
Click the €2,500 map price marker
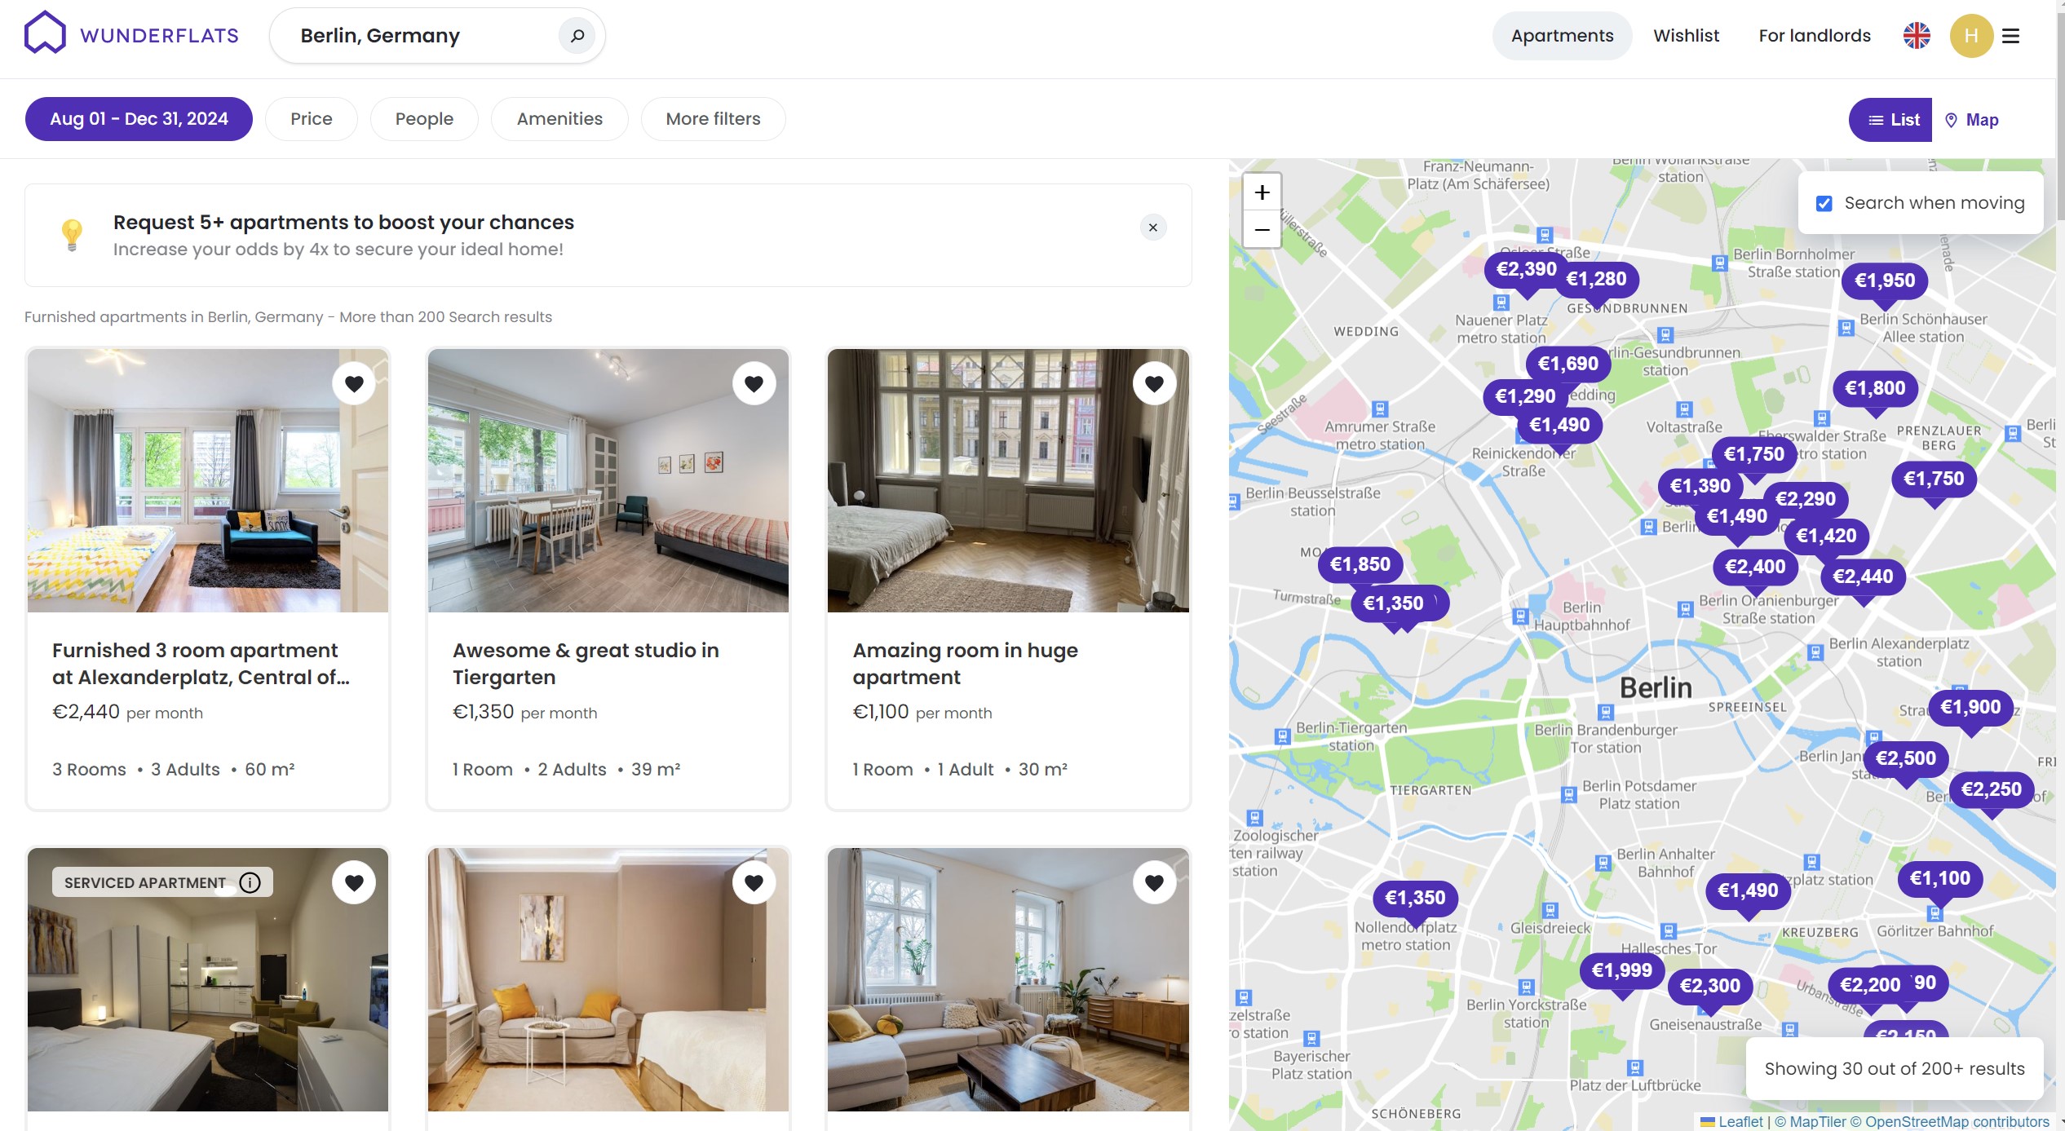pyautogui.click(x=1905, y=758)
